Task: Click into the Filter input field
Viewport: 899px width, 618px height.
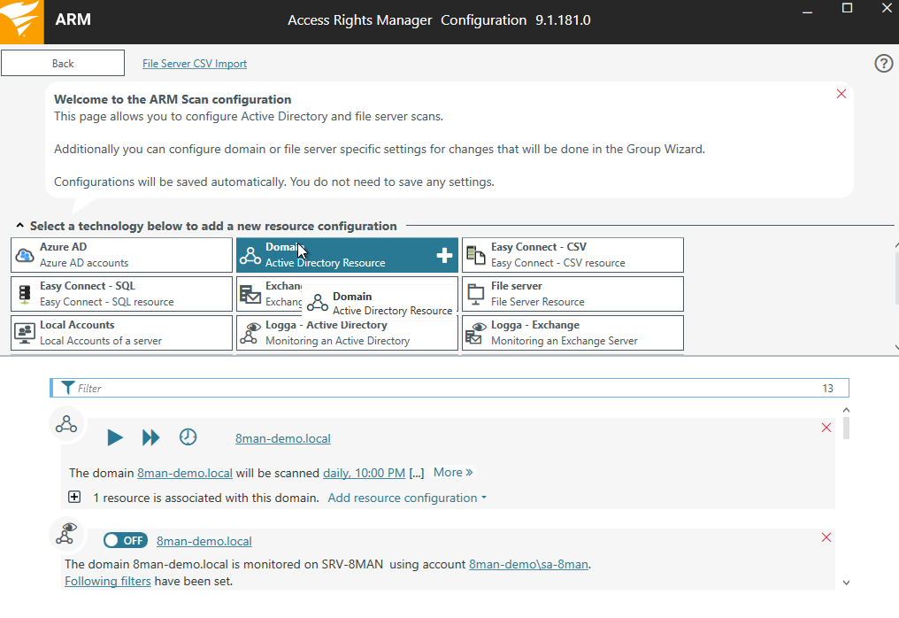Action: (x=449, y=388)
